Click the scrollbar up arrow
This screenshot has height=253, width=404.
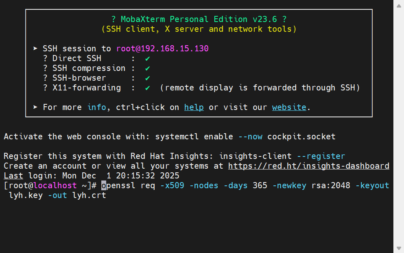(x=399, y=6)
